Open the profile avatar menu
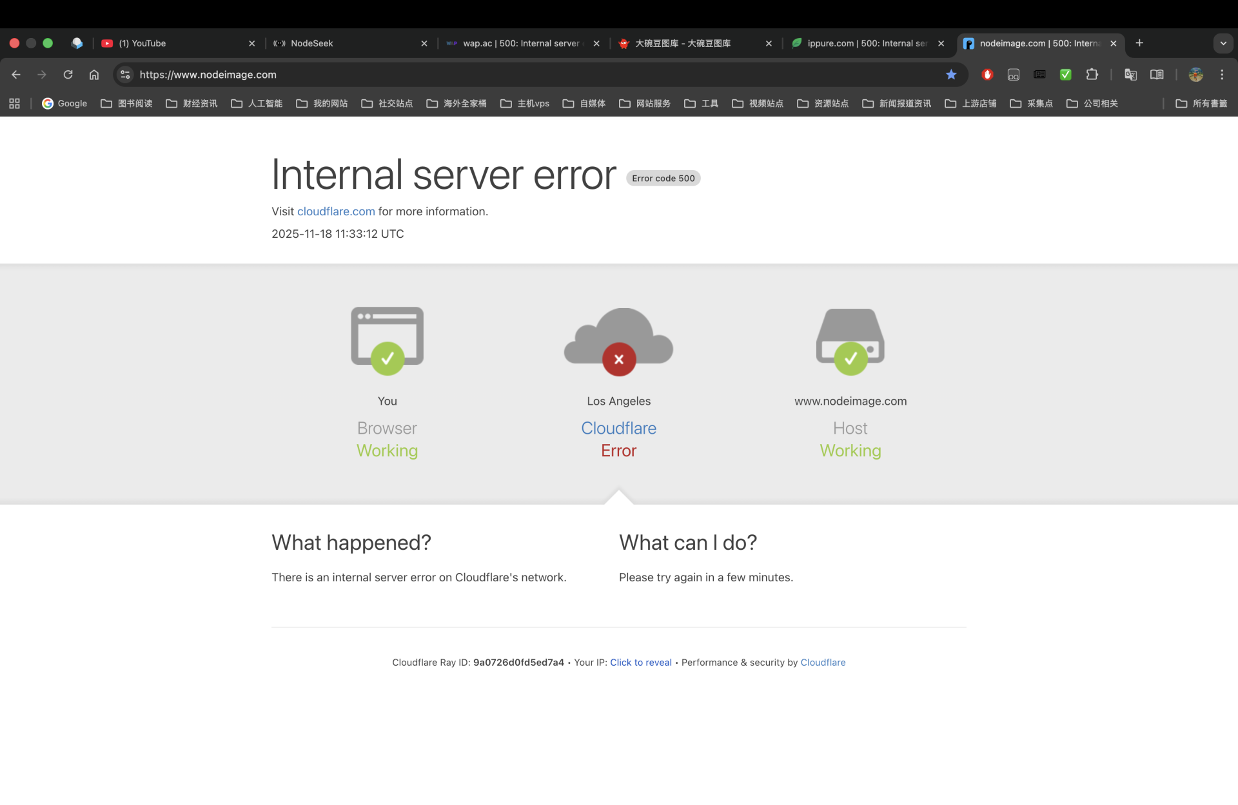The width and height of the screenshot is (1238, 805). [x=1196, y=75]
